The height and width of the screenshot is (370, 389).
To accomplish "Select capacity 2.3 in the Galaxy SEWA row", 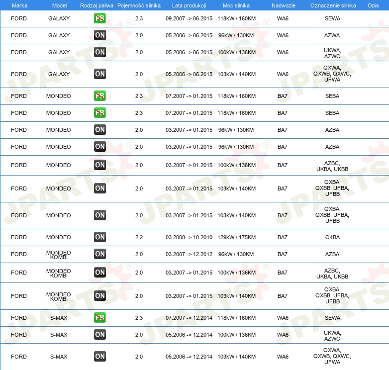I will (139, 18).
